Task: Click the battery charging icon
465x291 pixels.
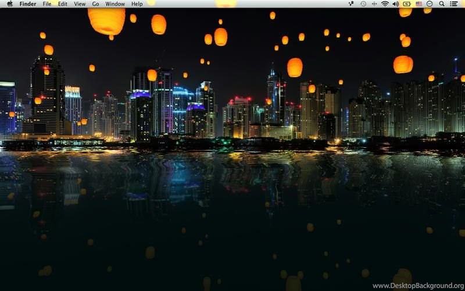Action: pos(407,3)
